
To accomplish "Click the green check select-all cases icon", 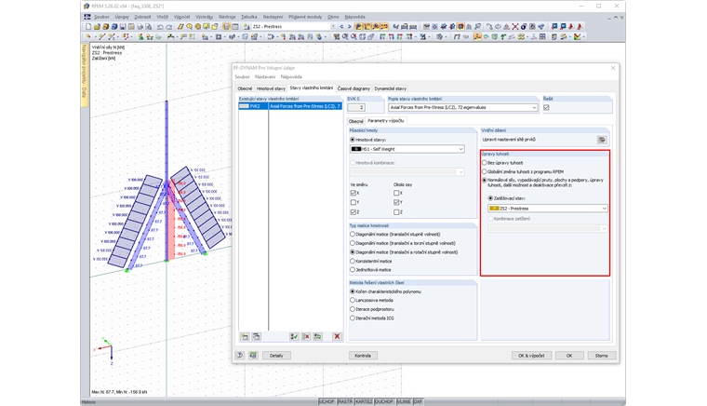I will coord(294,336).
